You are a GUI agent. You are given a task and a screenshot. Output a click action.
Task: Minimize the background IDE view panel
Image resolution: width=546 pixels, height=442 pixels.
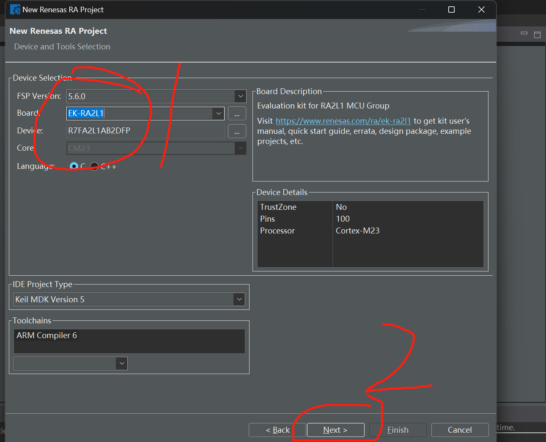(x=524, y=33)
